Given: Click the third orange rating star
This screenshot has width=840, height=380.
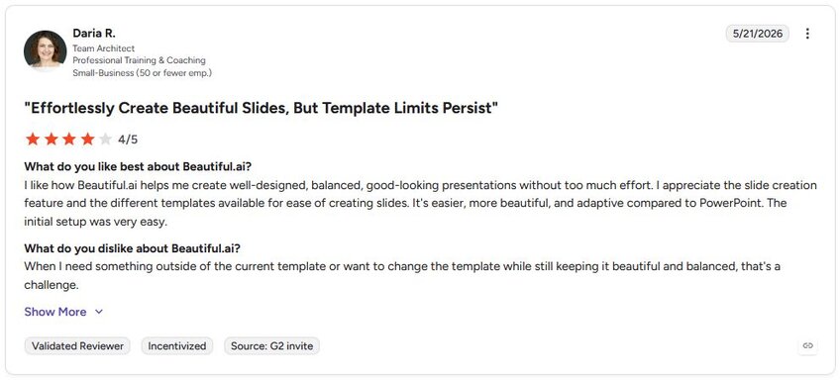Looking at the screenshot, I should 69,140.
